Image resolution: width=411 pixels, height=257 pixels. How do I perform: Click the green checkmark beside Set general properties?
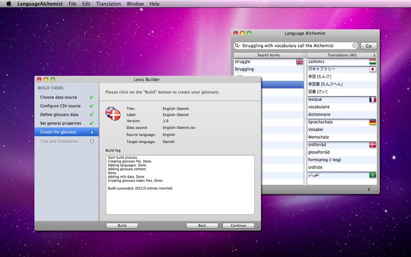pos(91,123)
